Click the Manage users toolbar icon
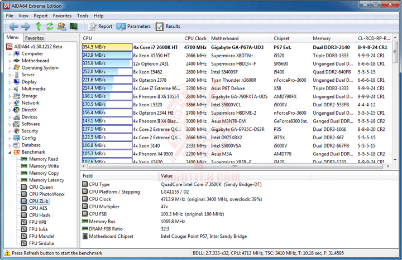The width and height of the screenshot is (402, 260). tap(61, 26)
